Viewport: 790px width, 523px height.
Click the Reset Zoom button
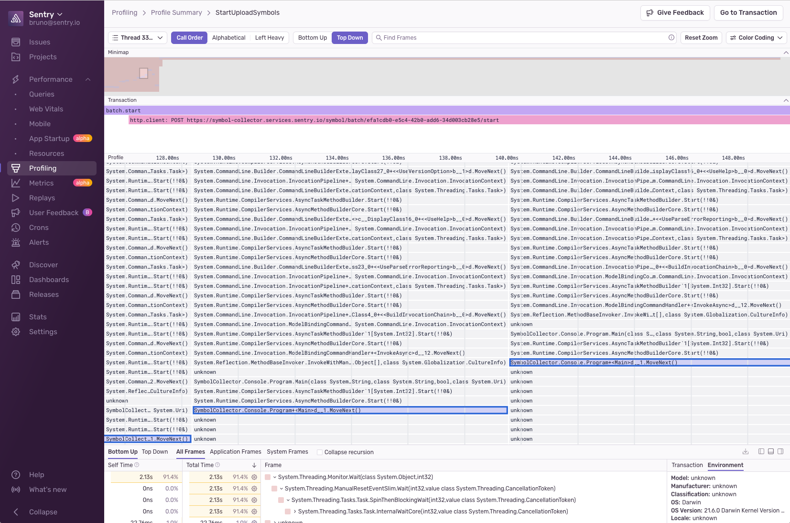[x=701, y=38]
